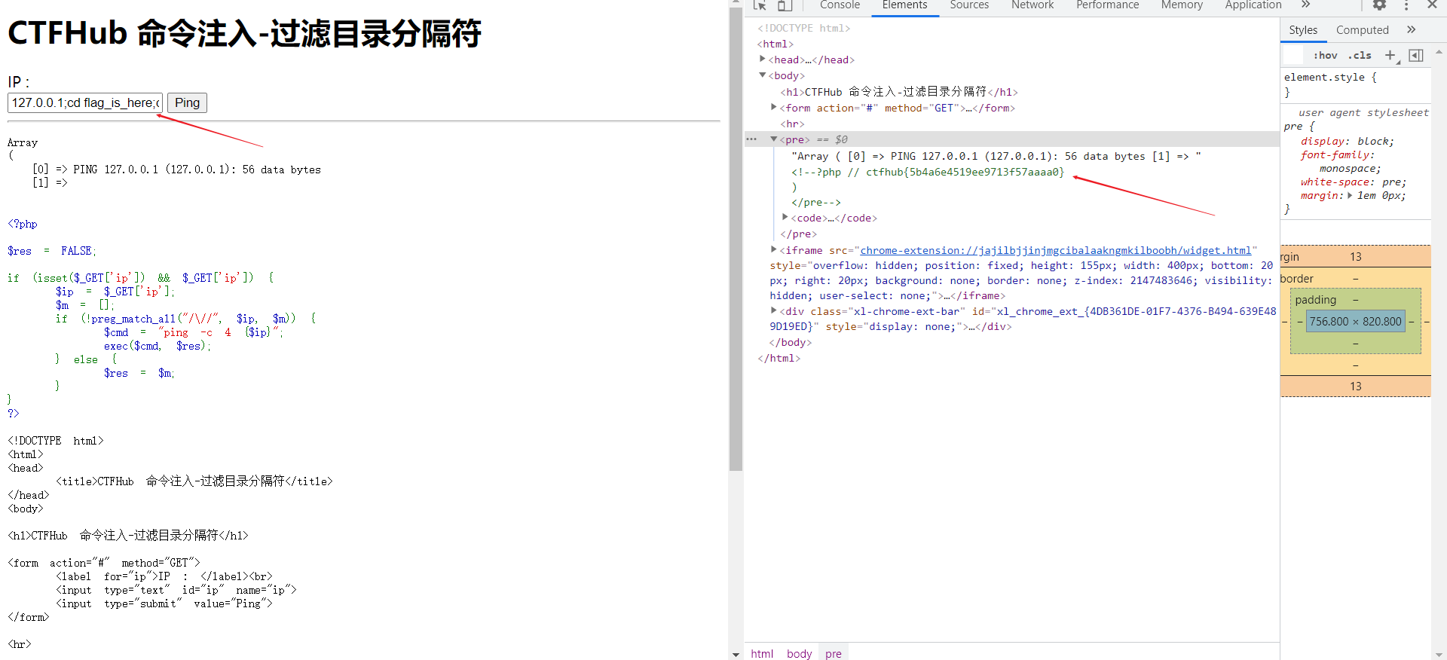Open DevTools three-dot customize menu
1447x660 pixels.
[x=1406, y=5]
